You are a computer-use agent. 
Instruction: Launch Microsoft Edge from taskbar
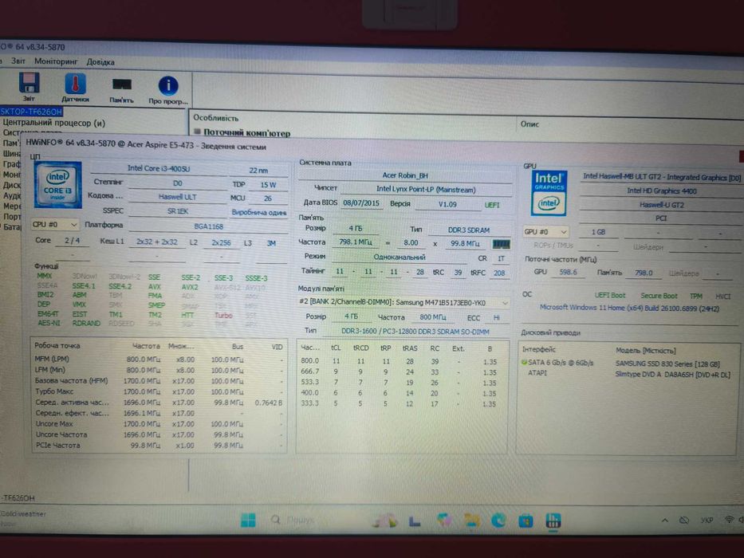pos(498,521)
